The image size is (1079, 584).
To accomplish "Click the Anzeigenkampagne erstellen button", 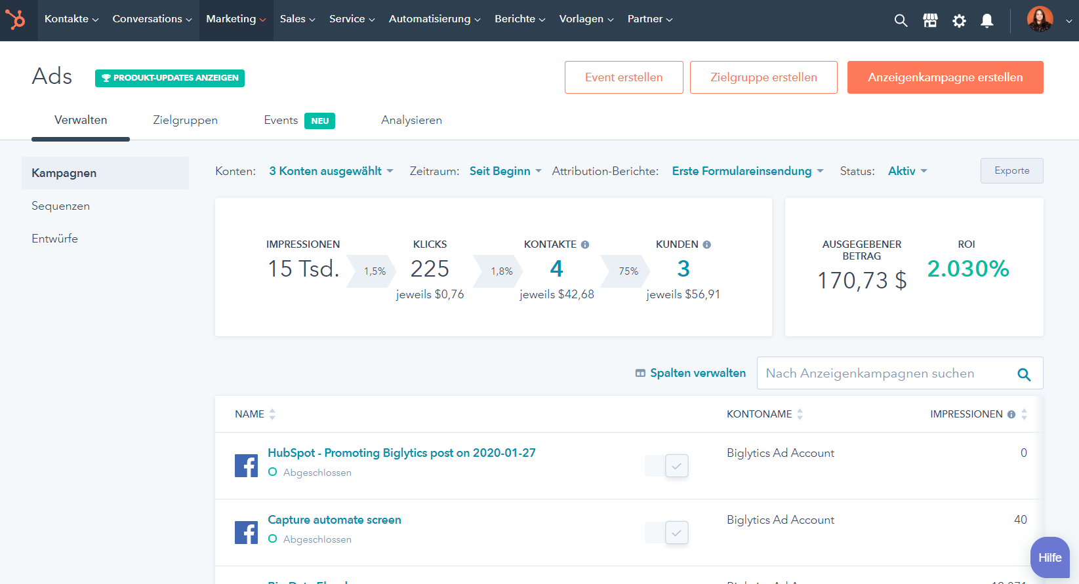I will pyautogui.click(x=945, y=77).
